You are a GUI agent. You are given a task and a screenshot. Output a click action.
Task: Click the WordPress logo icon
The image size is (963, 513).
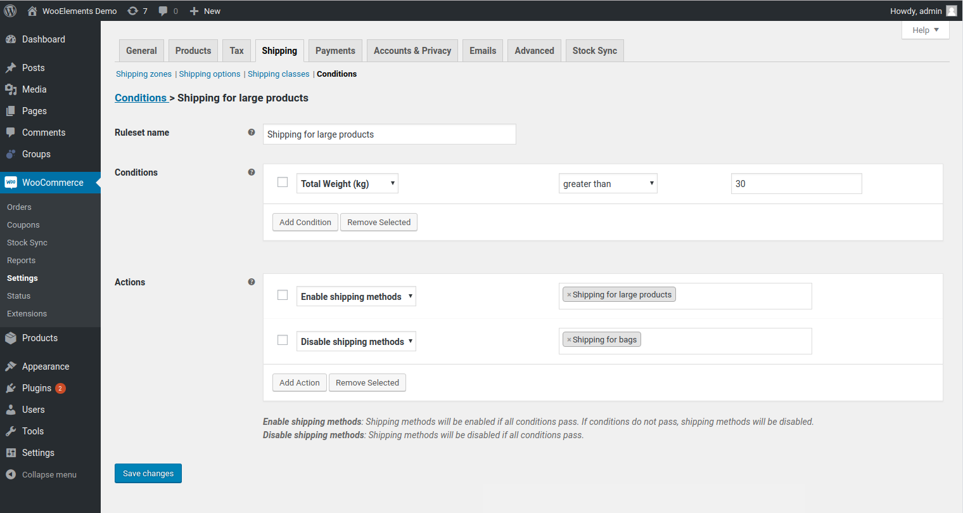pos(10,11)
